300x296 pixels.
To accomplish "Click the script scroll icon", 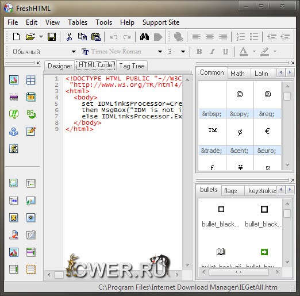I will point(14,149).
